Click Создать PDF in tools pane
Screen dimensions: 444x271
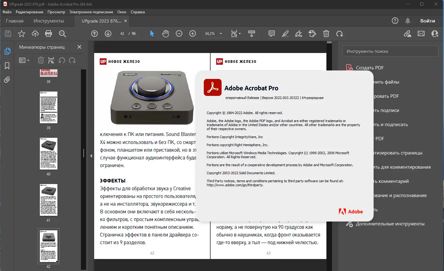coord(370,68)
